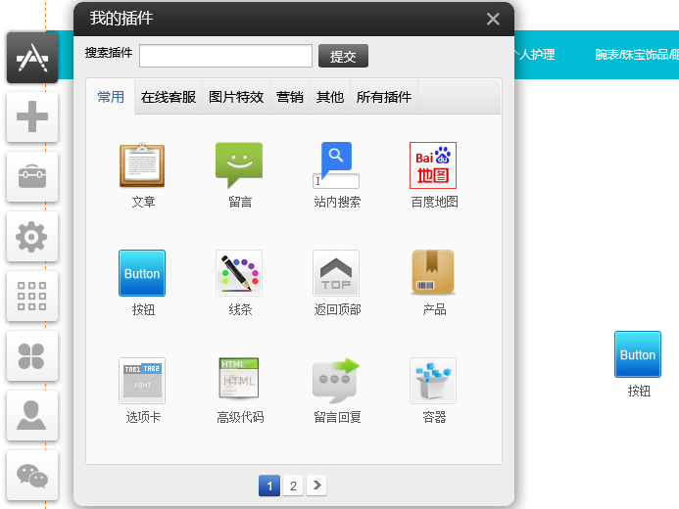The width and height of the screenshot is (679, 509).
Task: Open the gear settings in left sidebar
Action: [32, 237]
